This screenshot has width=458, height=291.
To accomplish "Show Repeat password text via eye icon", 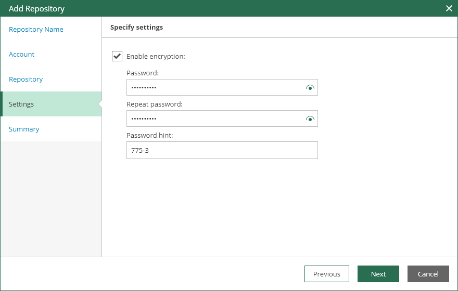I will 310,118.
